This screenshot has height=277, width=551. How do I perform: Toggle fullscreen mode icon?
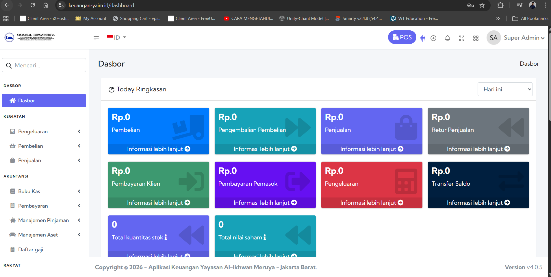(x=461, y=38)
